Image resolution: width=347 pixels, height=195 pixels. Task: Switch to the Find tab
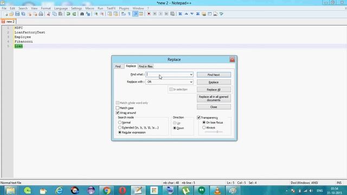click(x=118, y=66)
